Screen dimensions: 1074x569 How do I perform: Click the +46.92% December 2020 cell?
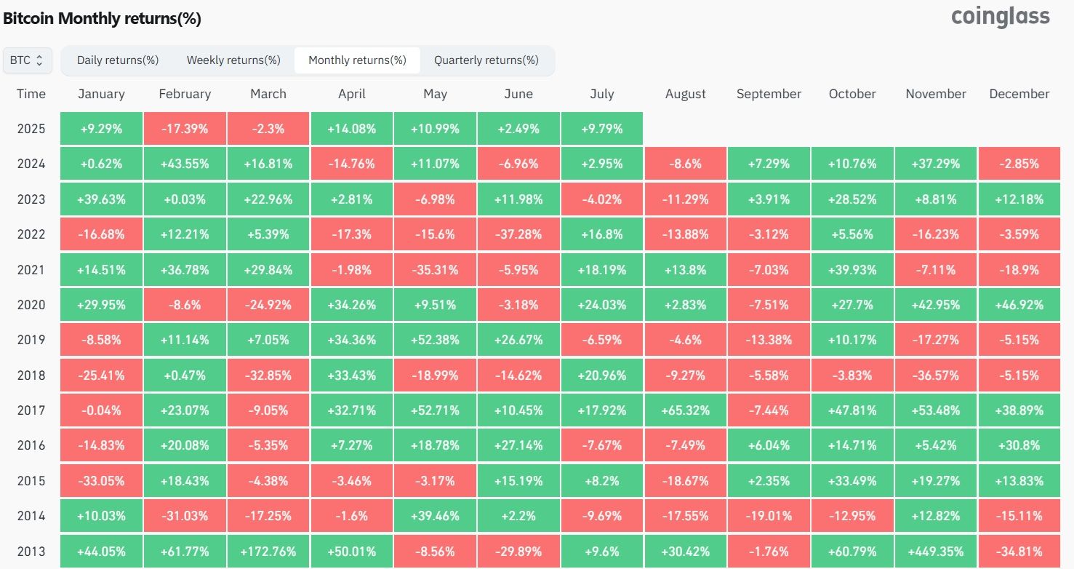point(1019,304)
